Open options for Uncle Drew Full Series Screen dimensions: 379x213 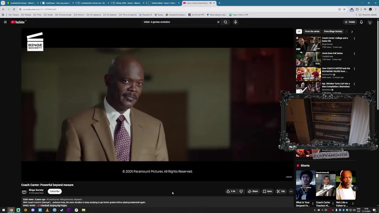point(354,54)
